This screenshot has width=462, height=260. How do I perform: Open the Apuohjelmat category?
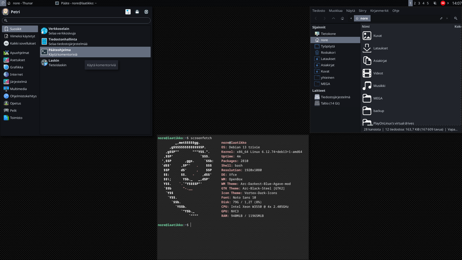[x=20, y=53]
